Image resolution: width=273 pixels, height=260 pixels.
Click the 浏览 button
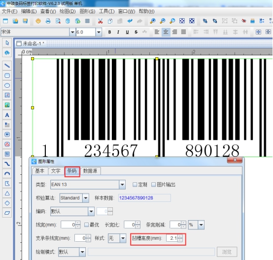click(x=227, y=252)
